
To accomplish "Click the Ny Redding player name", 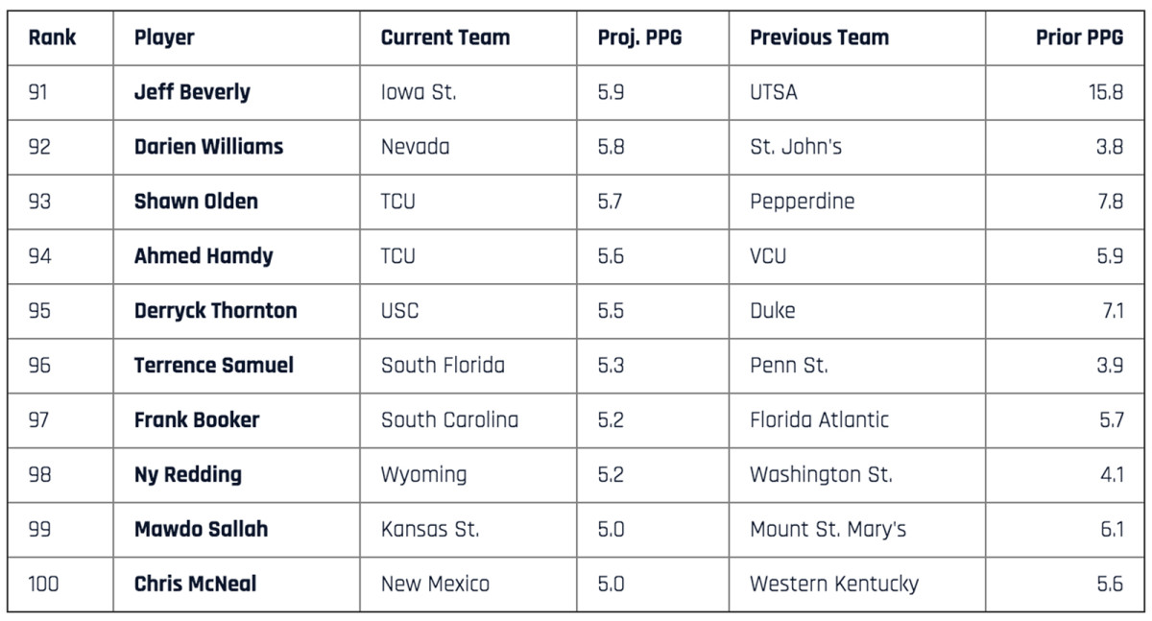I will point(188,475).
